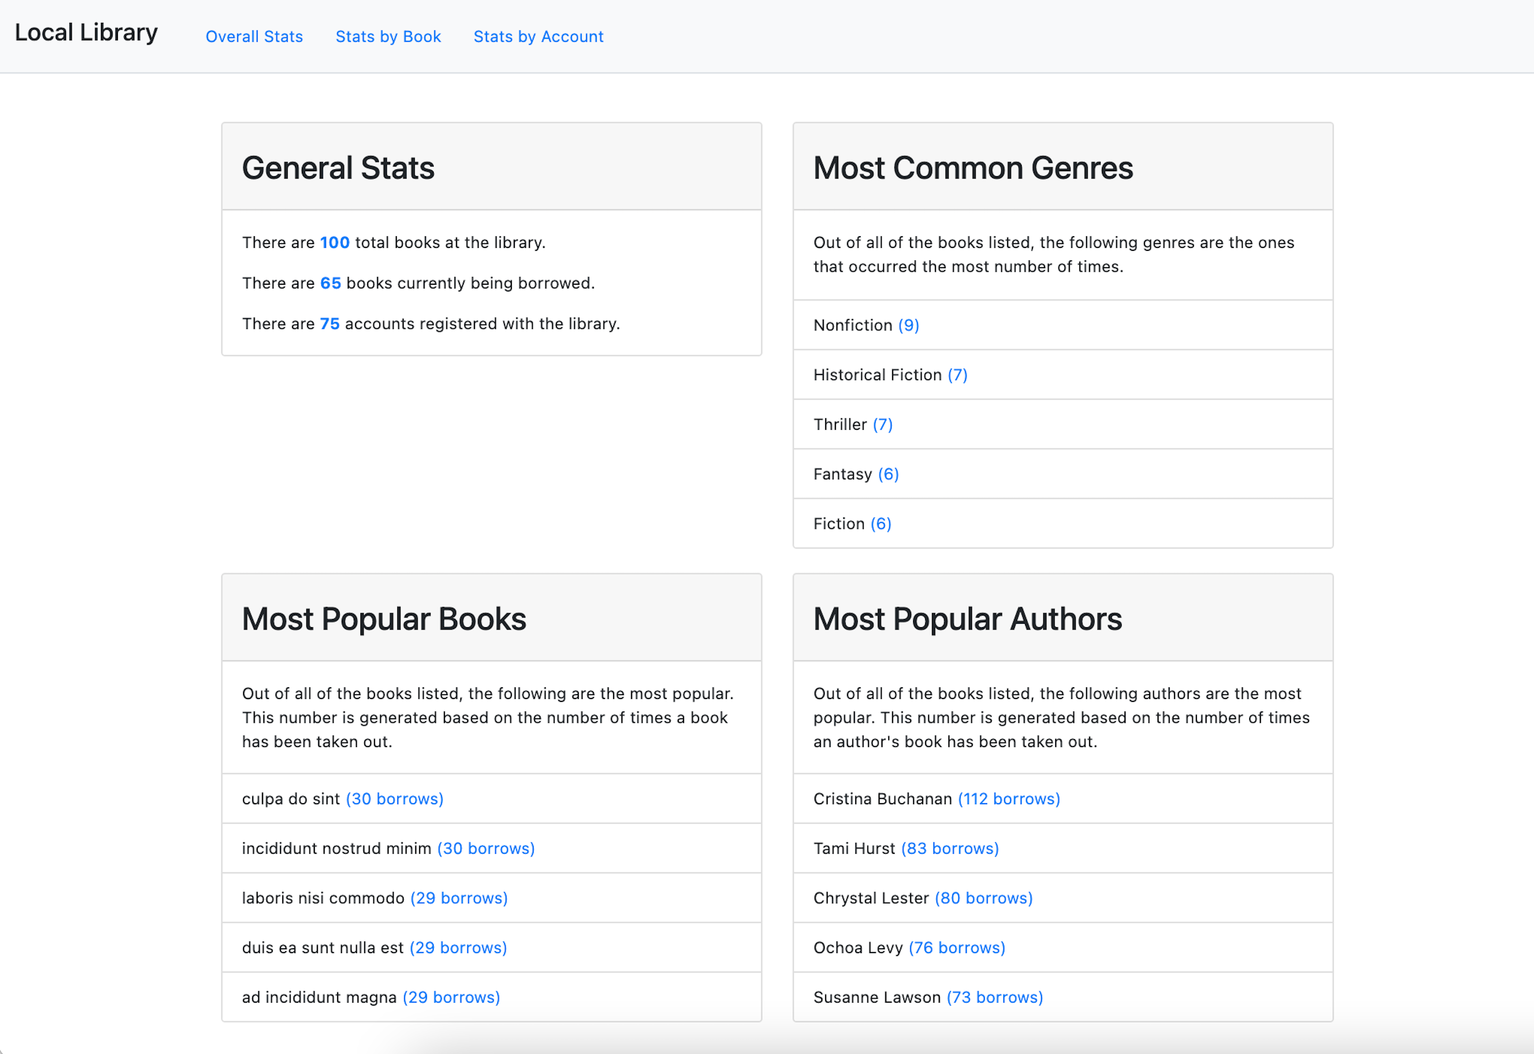The width and height of the screenshot is (1534, 1054).
Task: Click the popular books description paragraph
Action: [x=488, y=717]
